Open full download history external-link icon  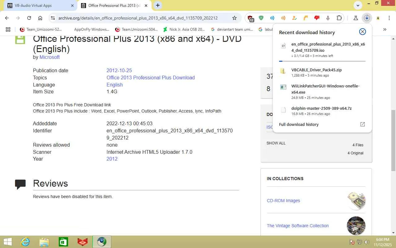click(x=363, y=124)
